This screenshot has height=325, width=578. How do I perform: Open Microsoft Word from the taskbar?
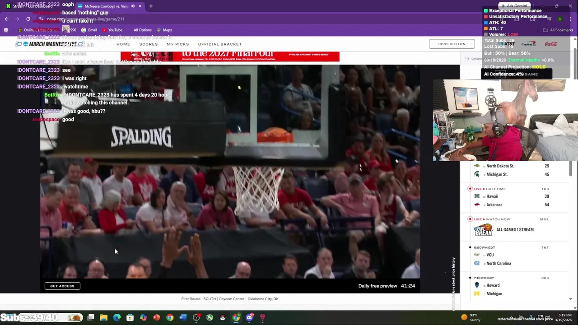point(183,318)
